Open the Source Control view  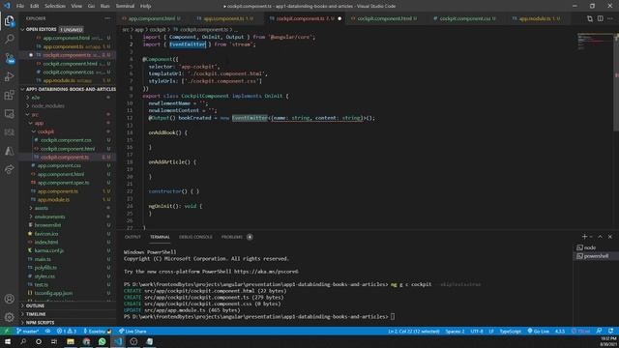9,58
